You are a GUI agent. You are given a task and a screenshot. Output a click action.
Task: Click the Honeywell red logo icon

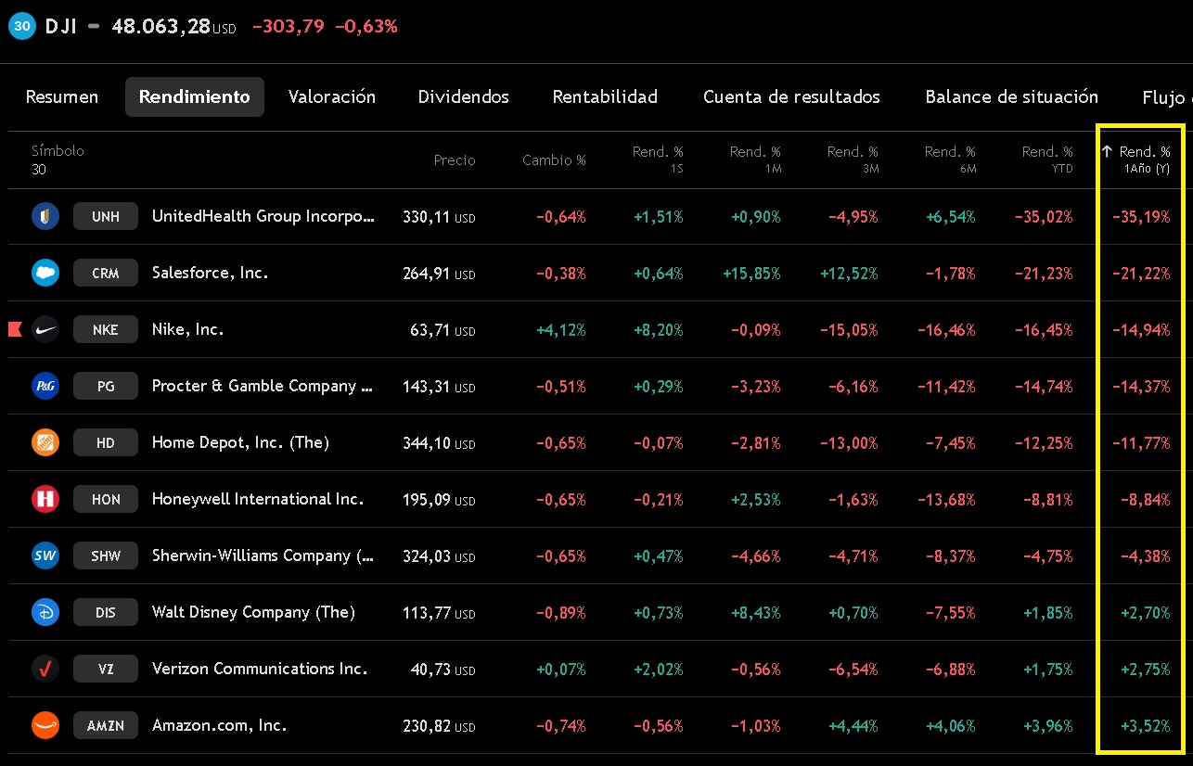[45, 500]
